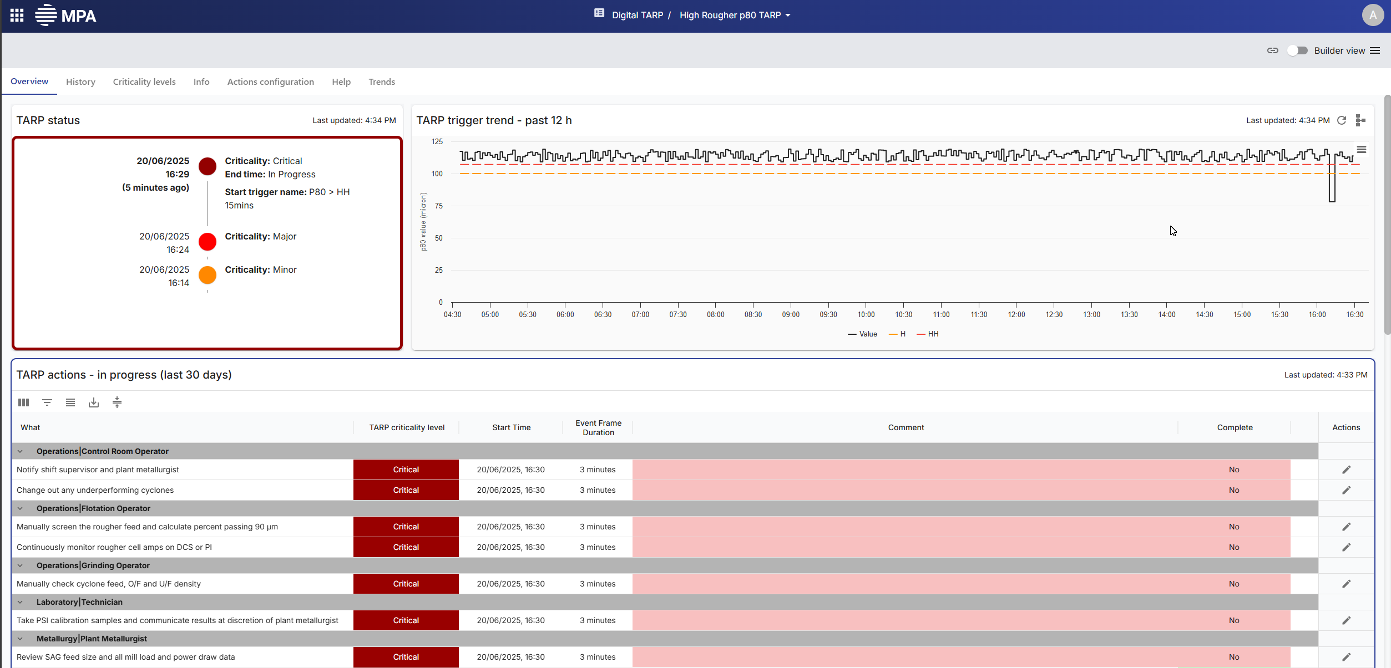Click 'P80 > HH 15mins' trigger name text
Viewport: 1391px width, 668px height.
pyautogui.click(x=287, y=198)
